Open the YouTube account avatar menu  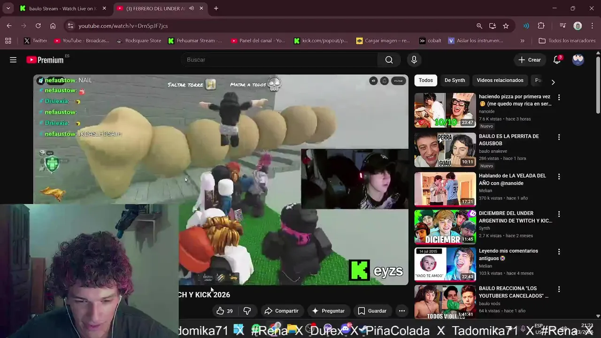pos(578,60)
